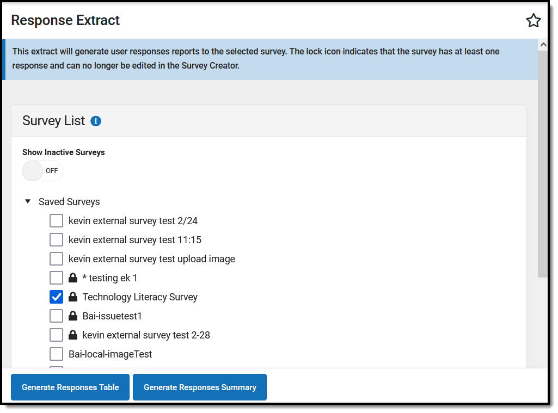
Task: Click Generate Responses Table button
Action: tap(70, 387)
